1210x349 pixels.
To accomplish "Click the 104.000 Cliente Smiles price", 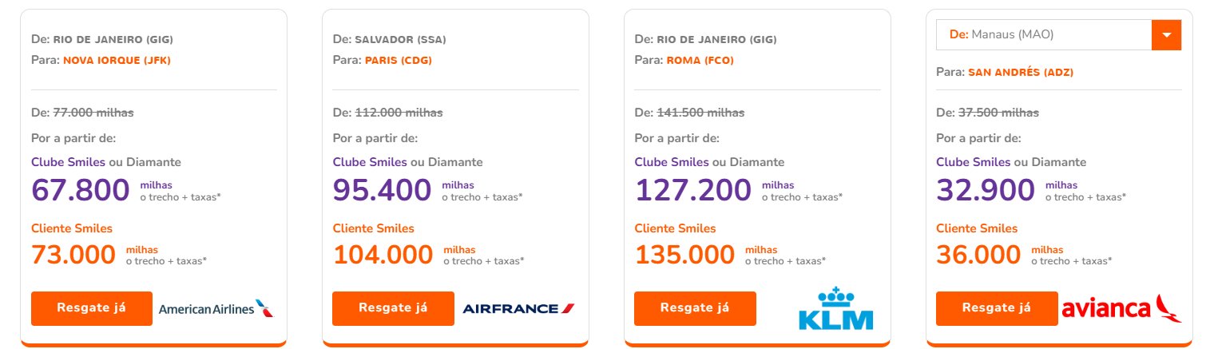I will (x=383, y=254).
